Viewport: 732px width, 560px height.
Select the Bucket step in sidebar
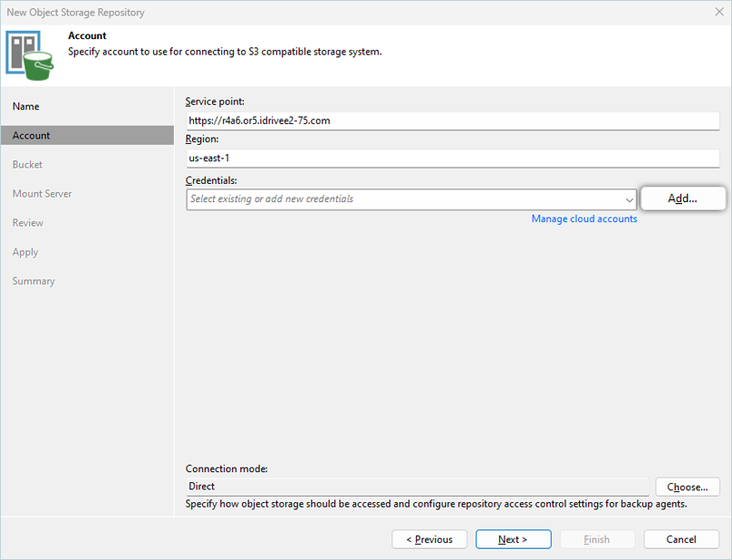pos(27,165)
